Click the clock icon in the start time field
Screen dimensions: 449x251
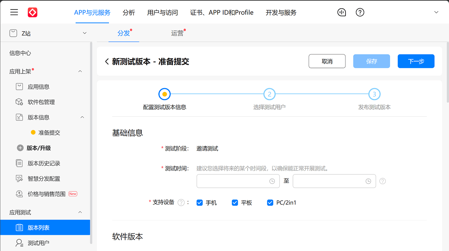[272, 181]
